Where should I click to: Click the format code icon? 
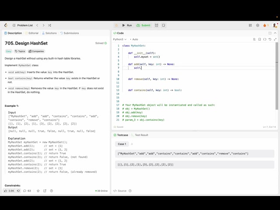pyautogui.click(x=255, y=39)
